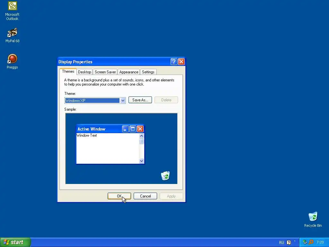
Task: Open the Start menu
Action: 15,242
